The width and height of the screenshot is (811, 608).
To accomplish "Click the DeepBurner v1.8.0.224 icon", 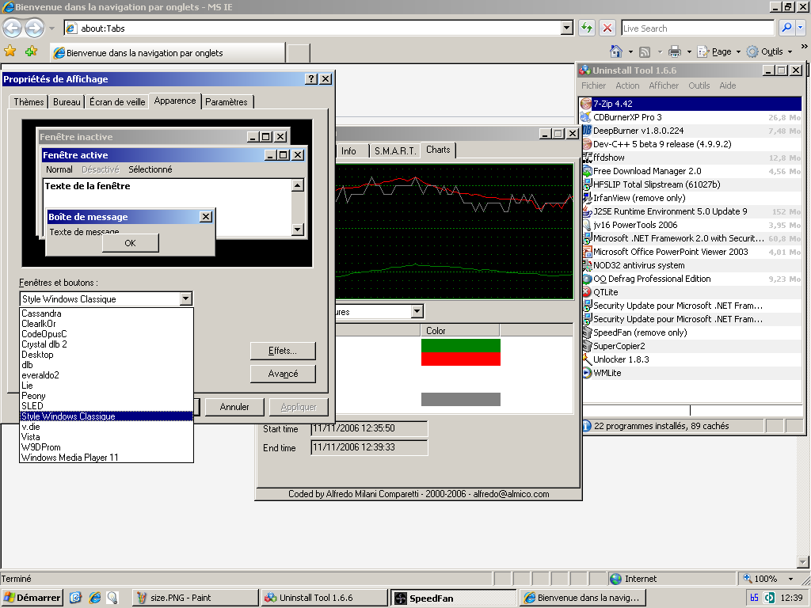I will pyautogui.click(x=586, y=131).
